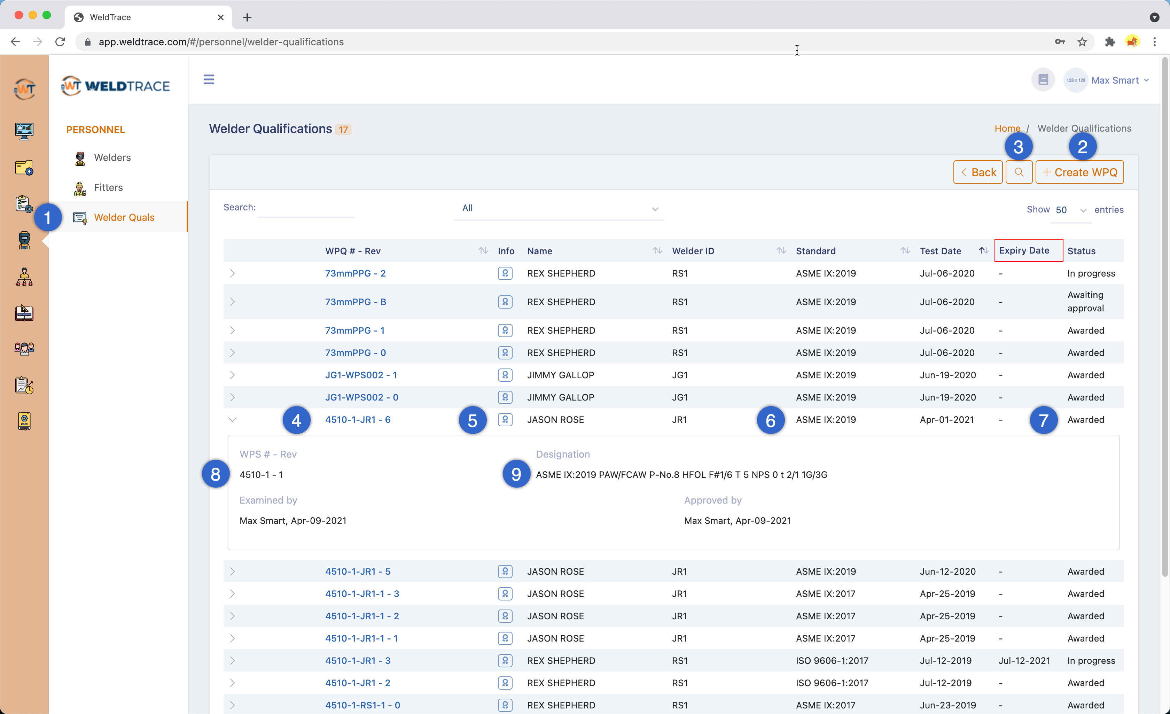Click the organization hierarchy icon in left rail
The width and height of the screenshot is (1170, 714).
coord(24,277)
